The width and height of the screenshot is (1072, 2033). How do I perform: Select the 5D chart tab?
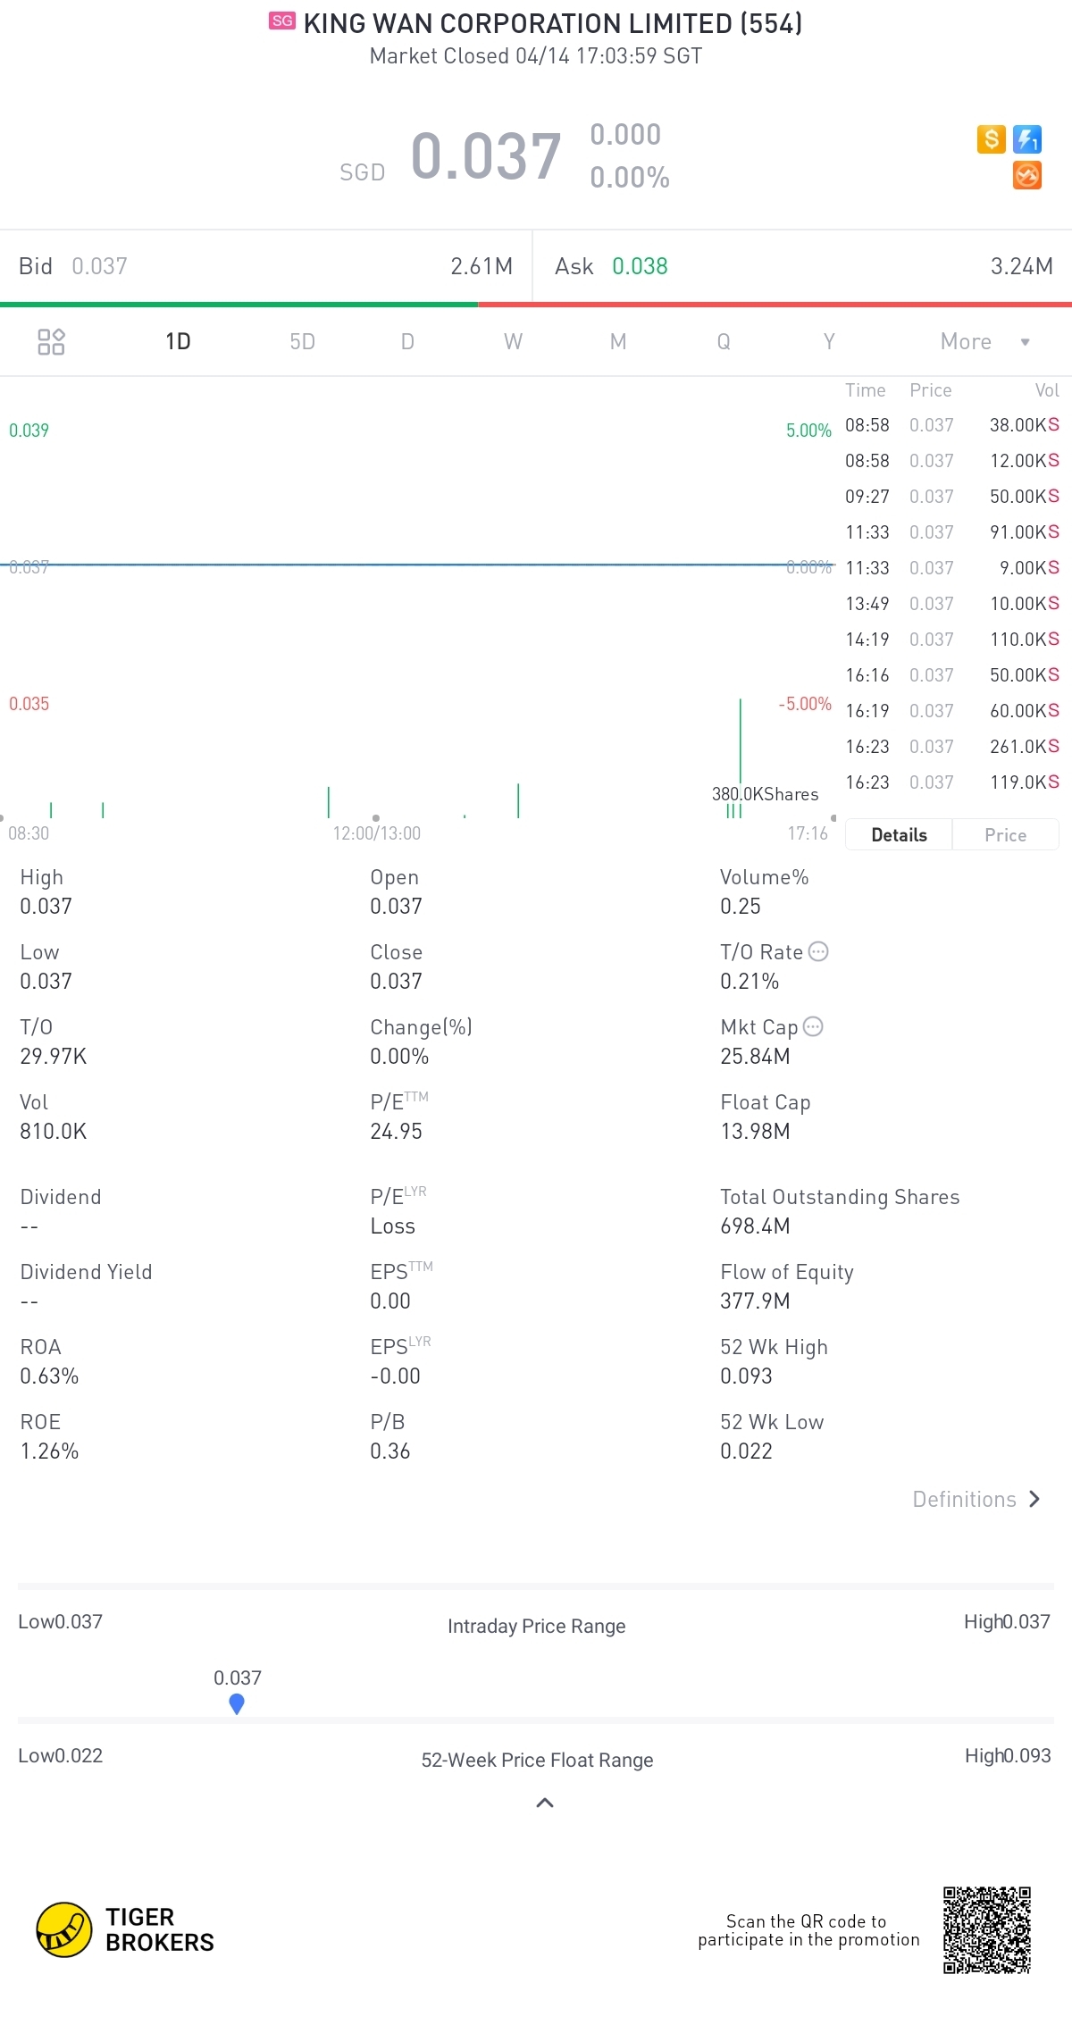[302, 341]
